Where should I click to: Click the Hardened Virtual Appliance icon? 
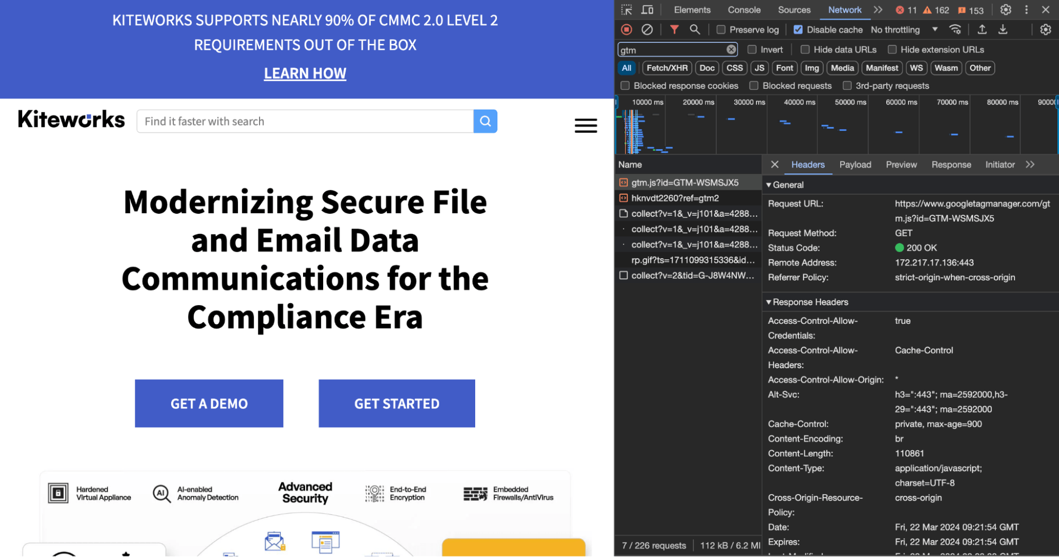(x=58, y=493)
